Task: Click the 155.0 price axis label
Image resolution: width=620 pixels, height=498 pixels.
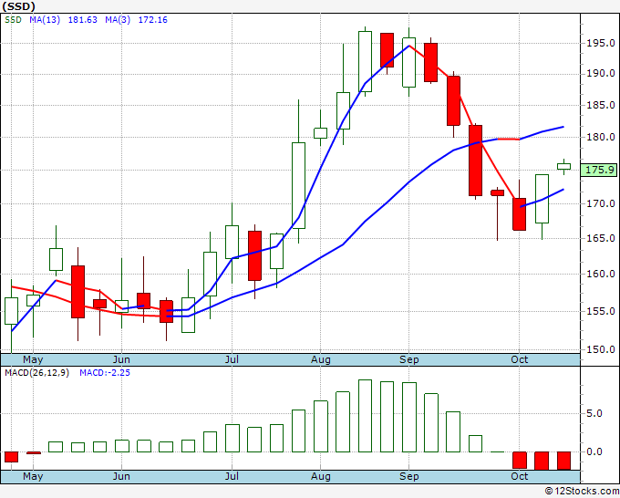Action: pyautogui.click(x=600, y=311)
